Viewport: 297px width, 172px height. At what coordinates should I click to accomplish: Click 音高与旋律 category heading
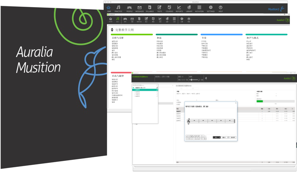click(x=118, y=76)
